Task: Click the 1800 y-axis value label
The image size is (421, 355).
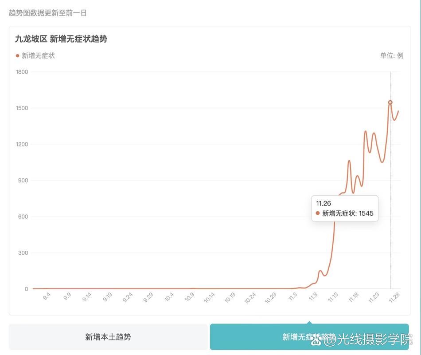Action: pyautogui.click(x=22, y=72)
